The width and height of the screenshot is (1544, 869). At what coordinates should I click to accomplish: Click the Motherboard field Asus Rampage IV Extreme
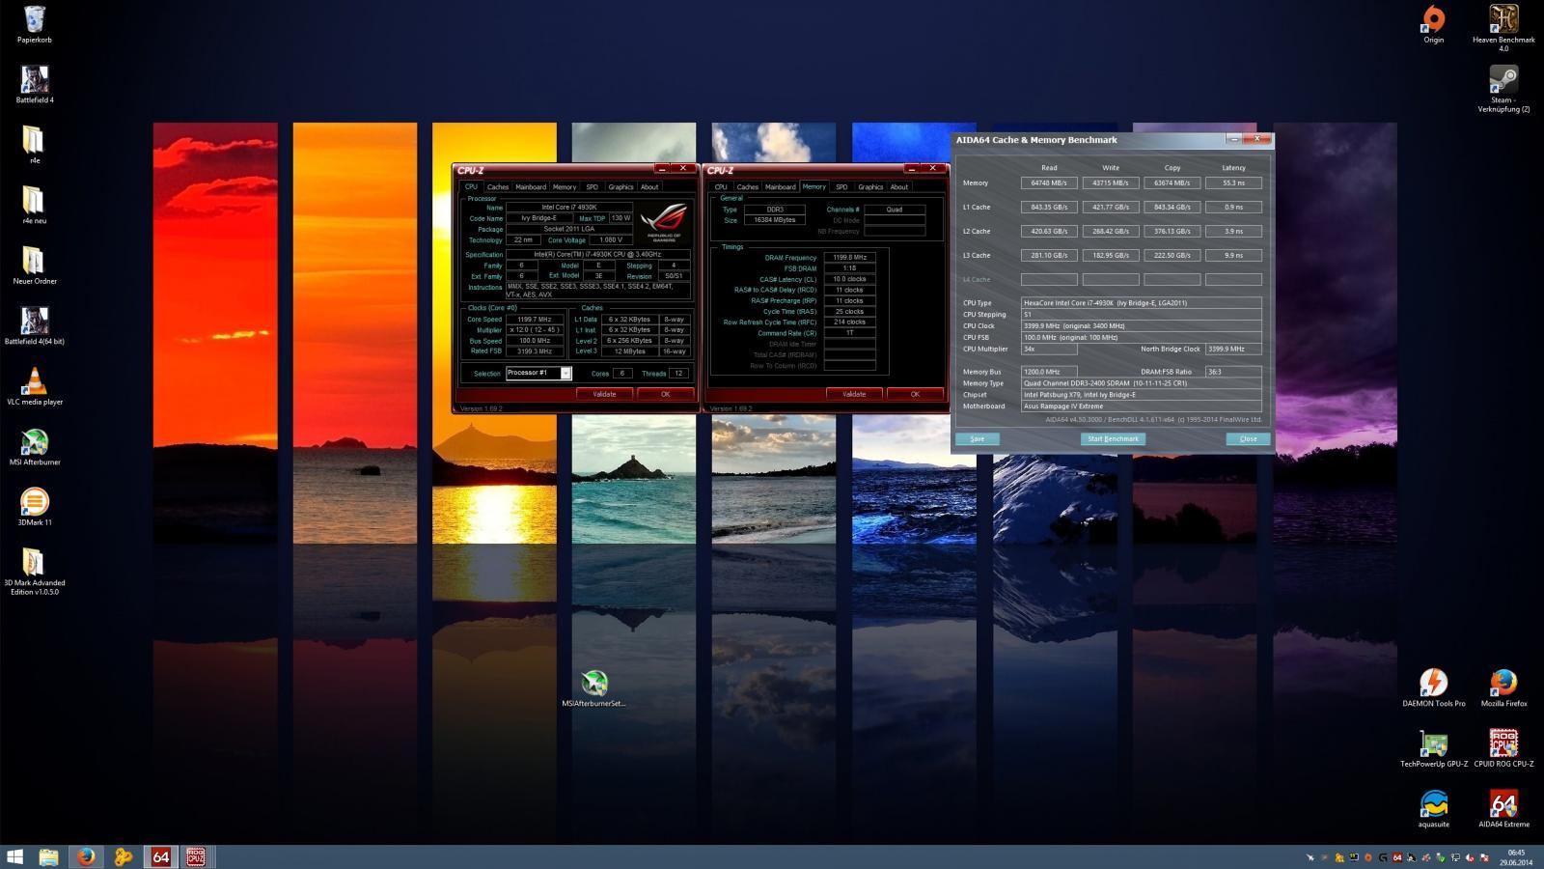1142,406
